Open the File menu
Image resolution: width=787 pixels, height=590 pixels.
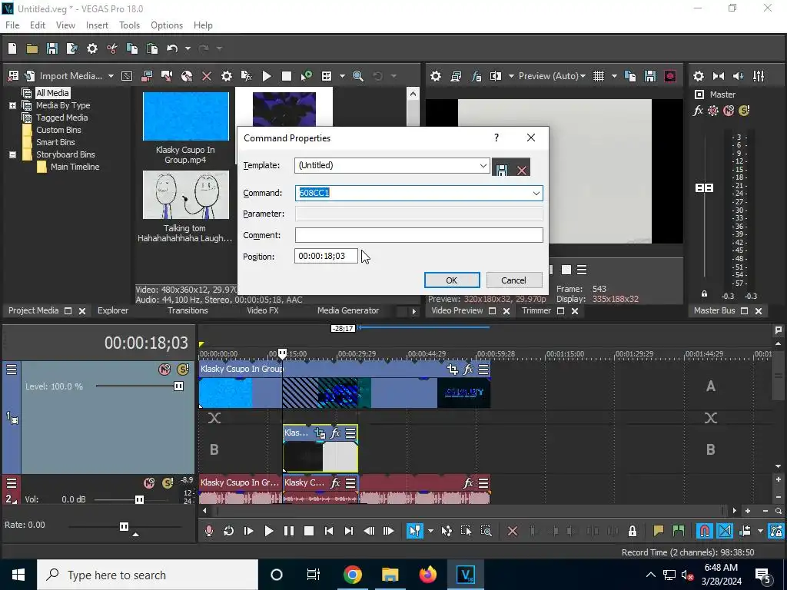pos(12,25)
